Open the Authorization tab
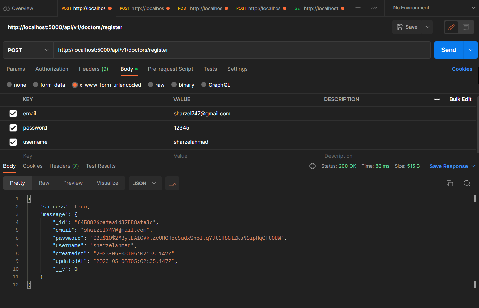The width and height of the screenshot is (479, 308). [51, 69]
